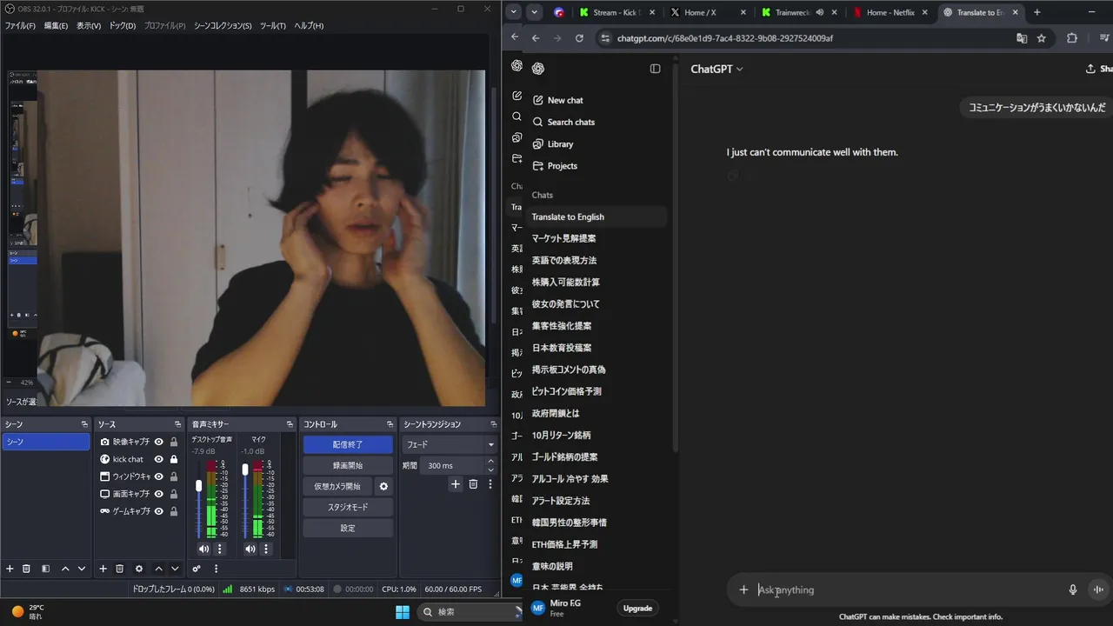Open scene filters icon in Scenes panel
The image size is (1113, 626).
click(45, 569)
